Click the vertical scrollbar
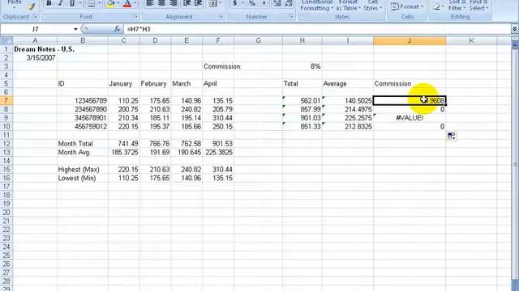Image resolution: width=519 pixels, height=291 pixels. pos(515,164)
